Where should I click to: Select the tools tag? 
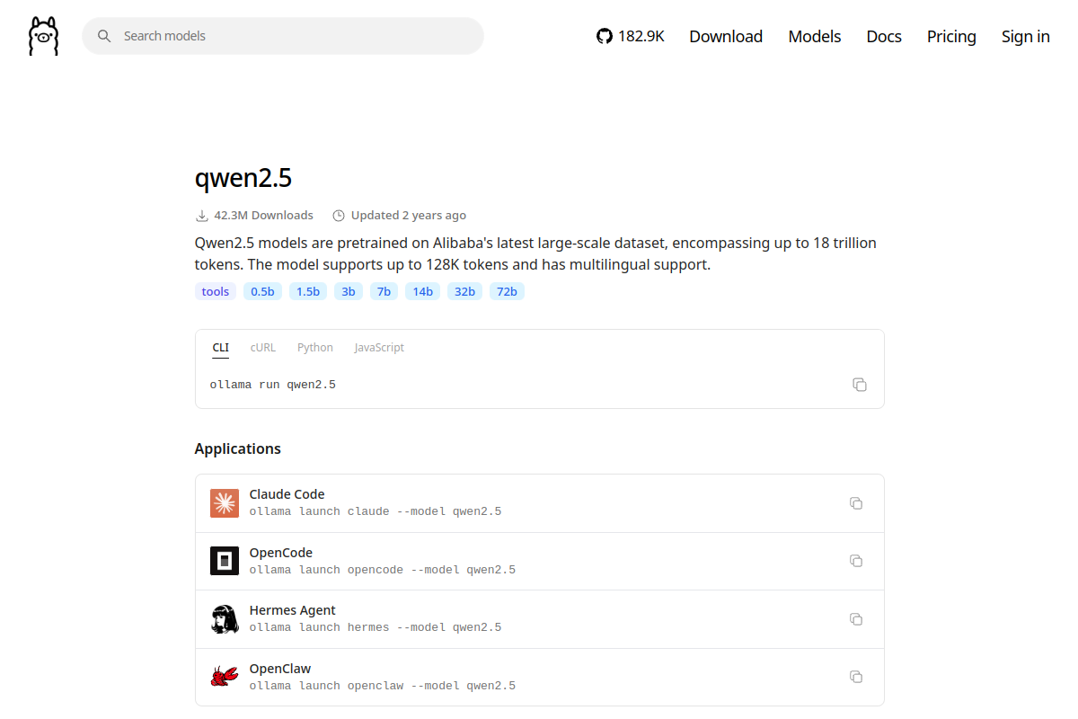click(x=216, y=291)
